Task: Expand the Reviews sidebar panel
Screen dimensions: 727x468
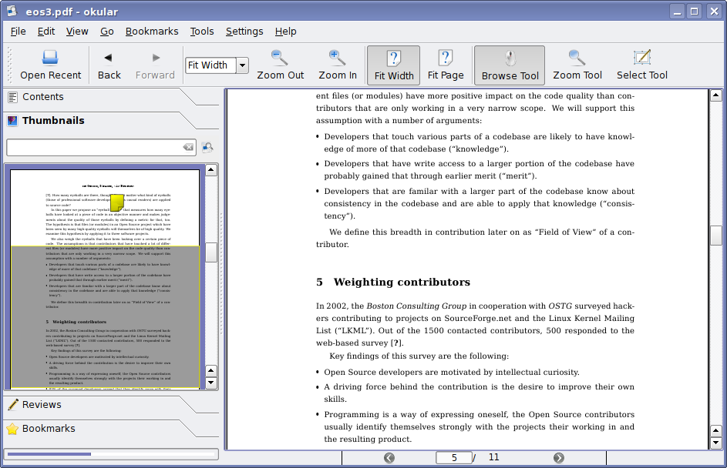Action: point(42,405)
